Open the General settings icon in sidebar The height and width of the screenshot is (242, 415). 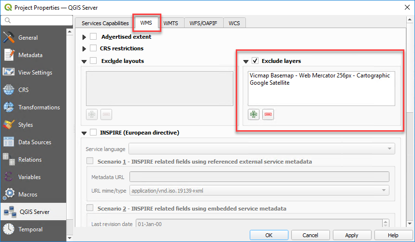pos(9,37)
